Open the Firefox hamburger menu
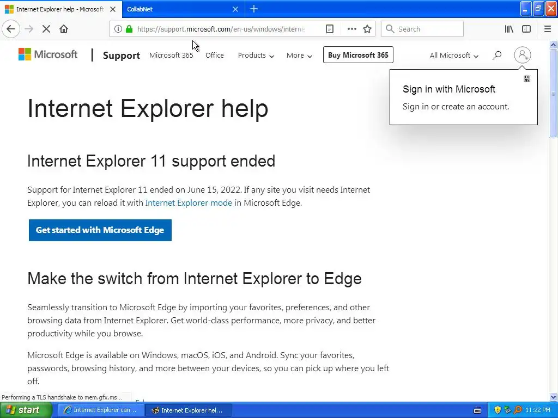This screenshot has width=558, height=418. point(548,29)
